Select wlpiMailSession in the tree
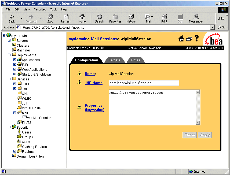Screen dimensions: 230x175 (x=39, y=118)
